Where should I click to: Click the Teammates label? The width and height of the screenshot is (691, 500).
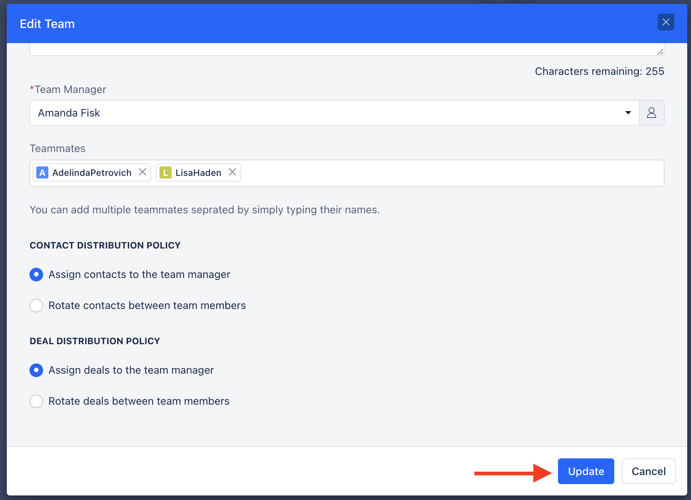pos(57,149)
